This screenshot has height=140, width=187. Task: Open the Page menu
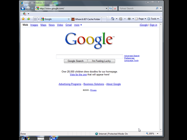pyautogui.click(x=140, y=19)
